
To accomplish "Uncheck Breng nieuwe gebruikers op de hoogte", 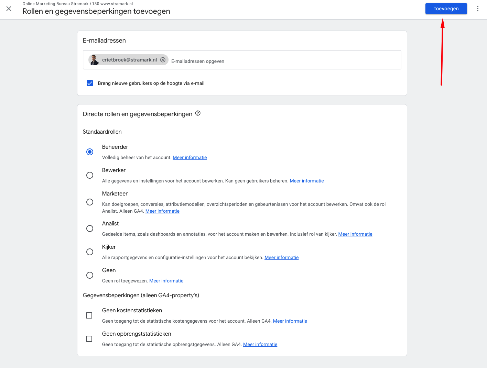I will [89, 83].
